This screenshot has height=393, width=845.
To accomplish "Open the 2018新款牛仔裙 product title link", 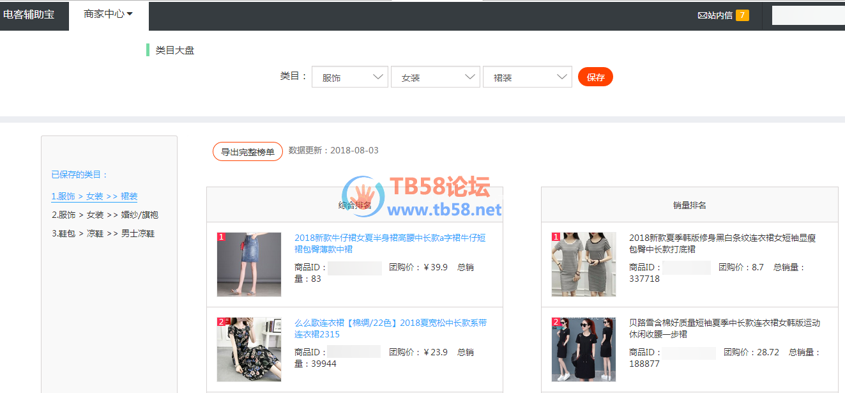I will pos(390,243).
